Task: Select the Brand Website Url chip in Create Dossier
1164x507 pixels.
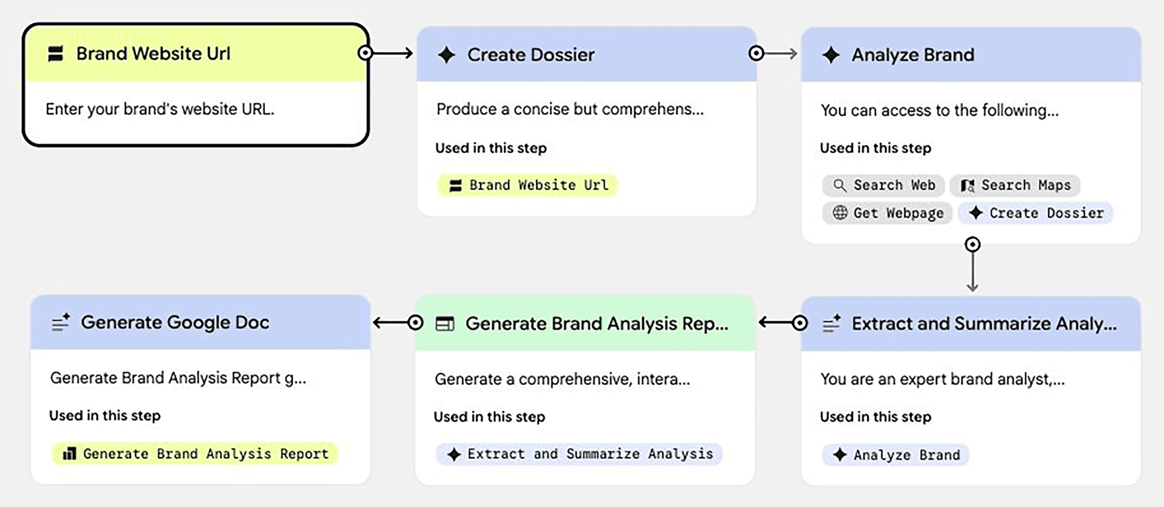Action: point(527,186)
